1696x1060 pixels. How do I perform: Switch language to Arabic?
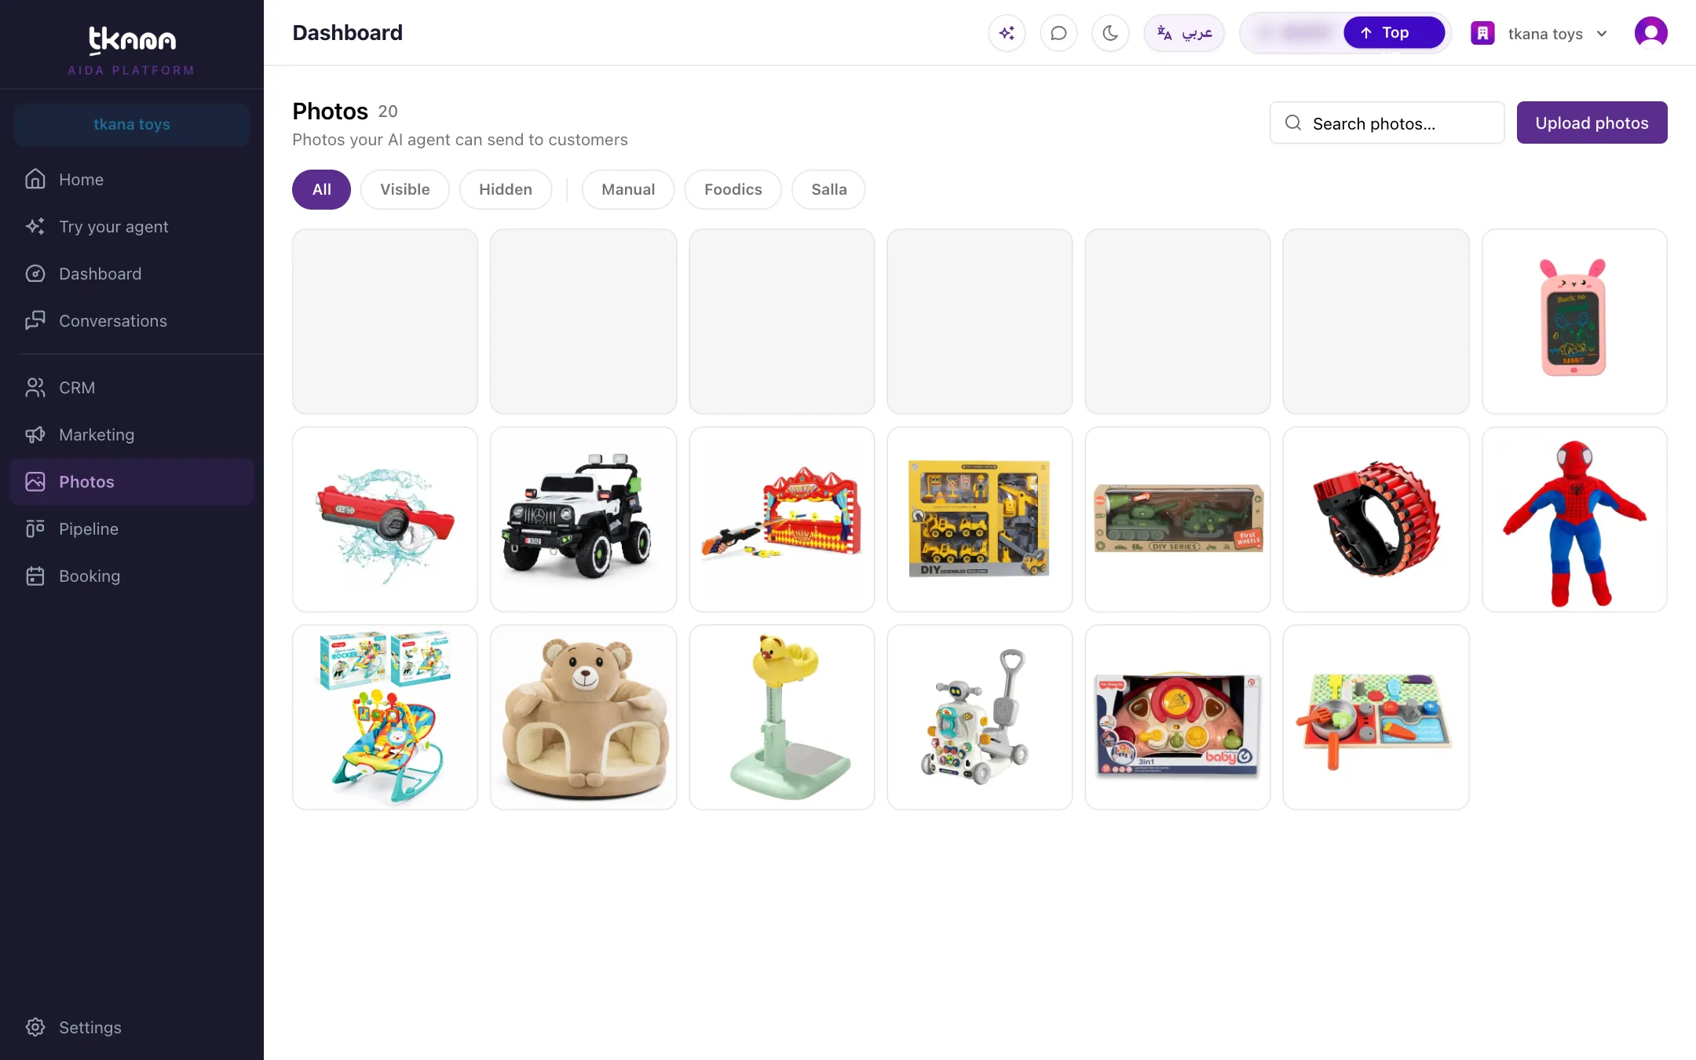1184,33
